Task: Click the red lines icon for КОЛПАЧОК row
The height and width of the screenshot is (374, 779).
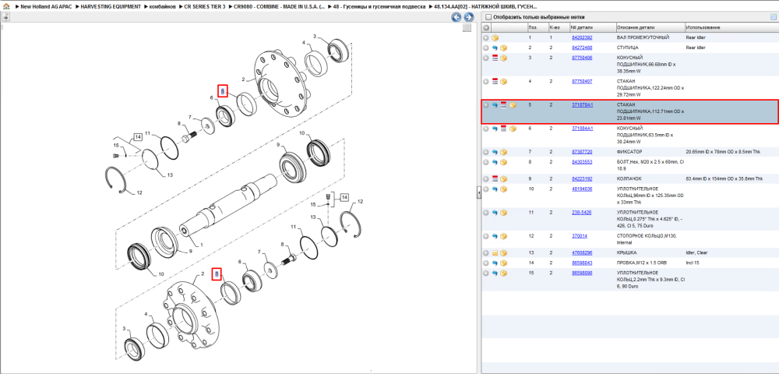Action: 495,178
